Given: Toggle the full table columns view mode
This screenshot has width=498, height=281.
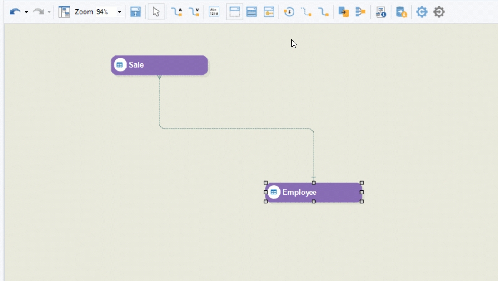Looking at the screenshot, I should click(252, 12).
